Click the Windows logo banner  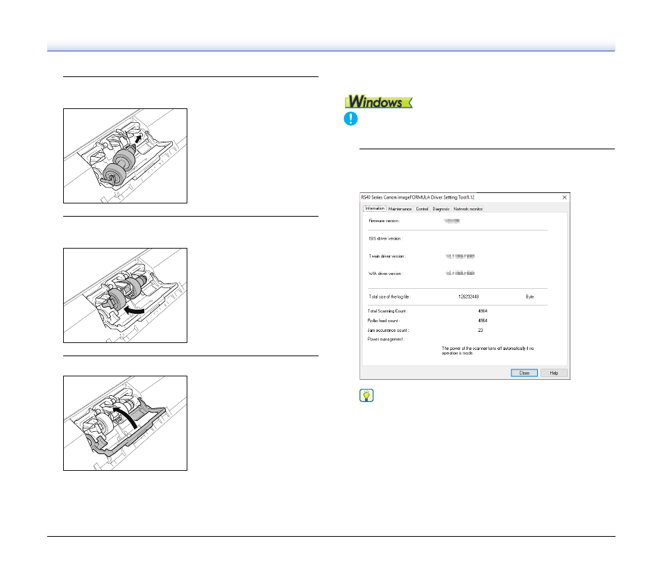(380, 101)
